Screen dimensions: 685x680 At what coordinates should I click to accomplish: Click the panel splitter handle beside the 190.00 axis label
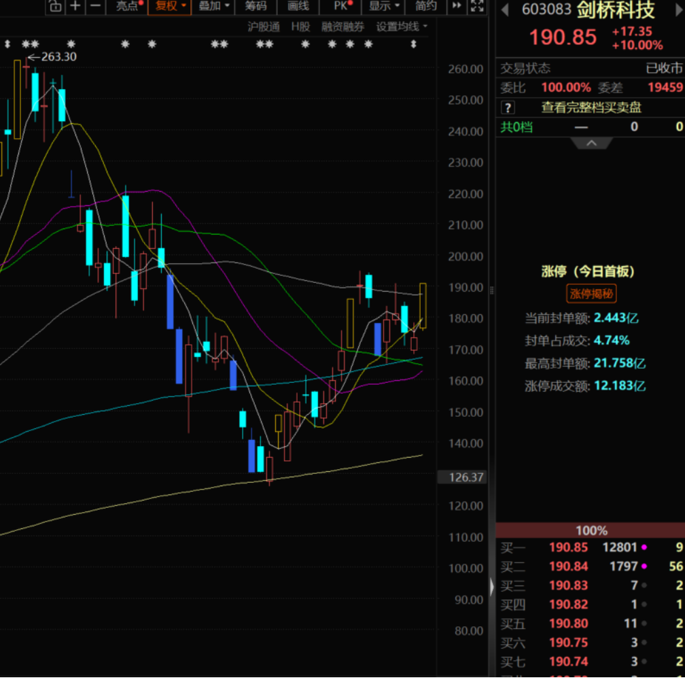click(x=491, y=290)
